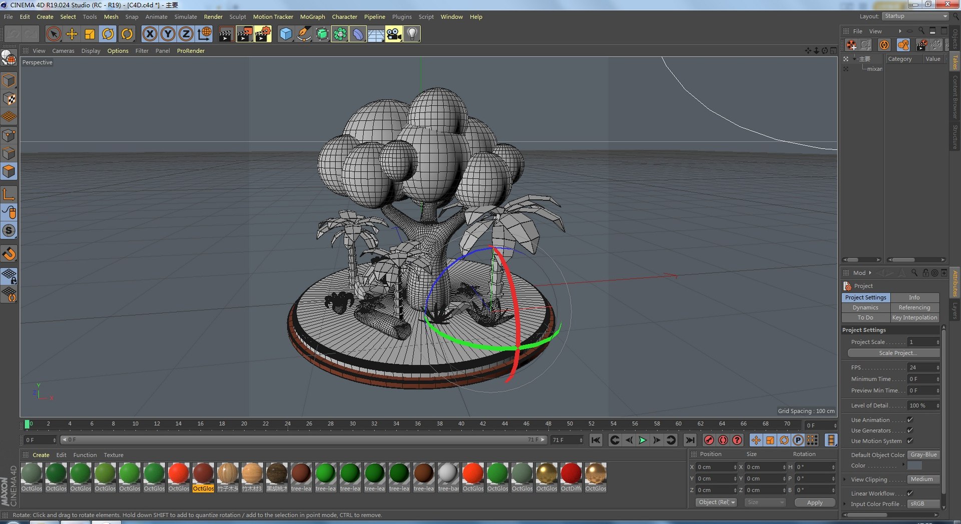This screenshot has height=524, width=961.
Task: Switch to Polygons mode
Action: click(9, 171)
